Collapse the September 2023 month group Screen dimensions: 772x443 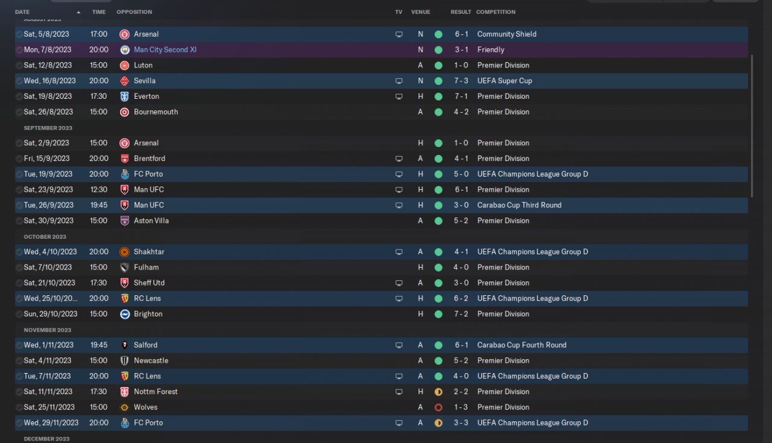point(48,128)
